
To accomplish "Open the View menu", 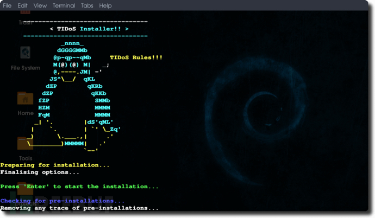I will pyautogui.click(x=40, y=5).
